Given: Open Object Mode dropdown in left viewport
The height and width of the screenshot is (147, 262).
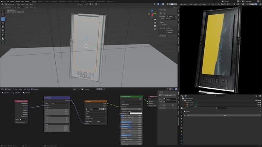Looking at the screenshot, I should pos(10,4).
